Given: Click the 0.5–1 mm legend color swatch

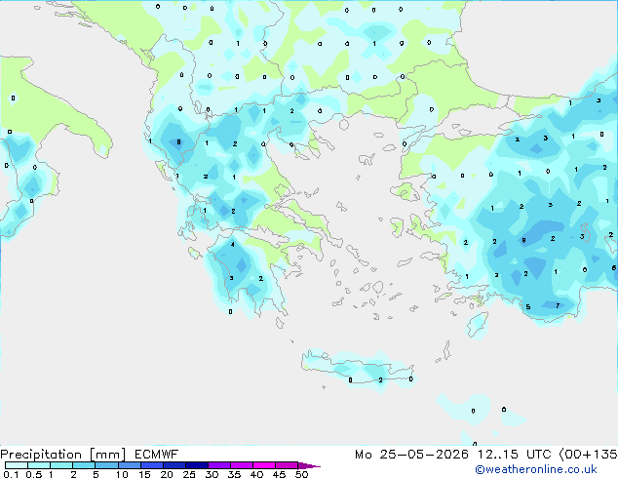Looking at the screenshot, I should [x=39, y=465].
